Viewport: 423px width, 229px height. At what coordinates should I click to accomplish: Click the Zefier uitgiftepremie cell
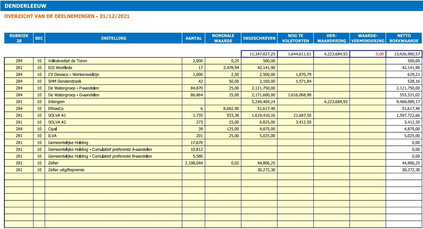tap(114, 170)
